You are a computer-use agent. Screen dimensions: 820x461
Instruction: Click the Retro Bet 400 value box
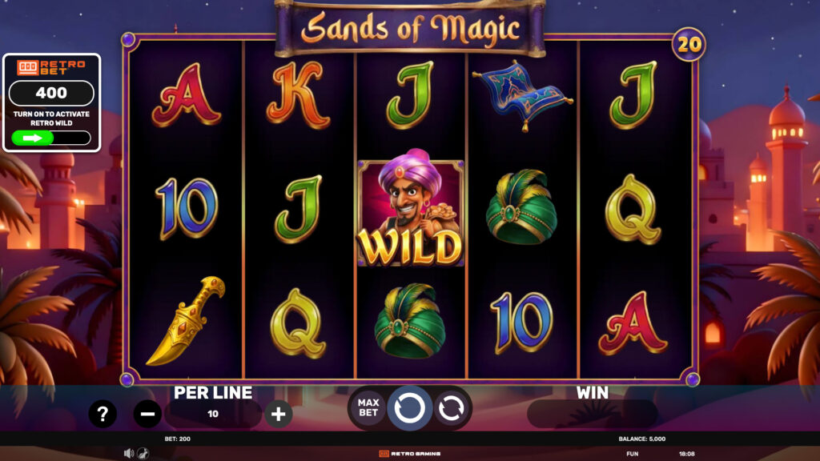(x=51, y=93)
